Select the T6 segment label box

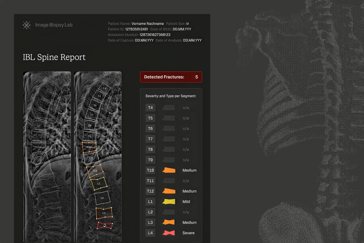[150, 129]
